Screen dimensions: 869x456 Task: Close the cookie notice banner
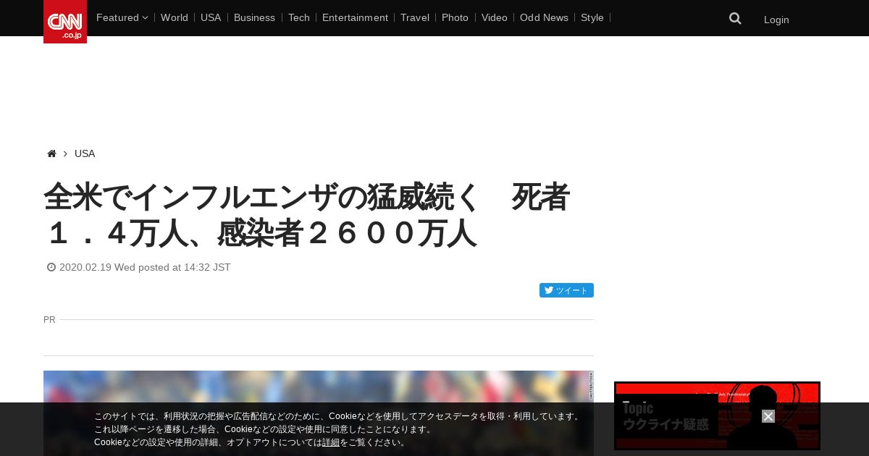[x=768, y=416]
